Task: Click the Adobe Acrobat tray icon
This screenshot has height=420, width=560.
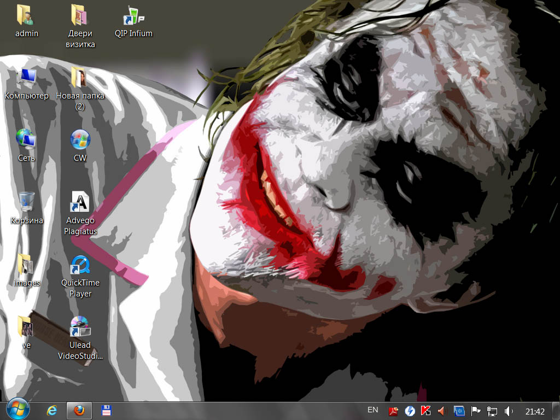Action: (393, 411)
